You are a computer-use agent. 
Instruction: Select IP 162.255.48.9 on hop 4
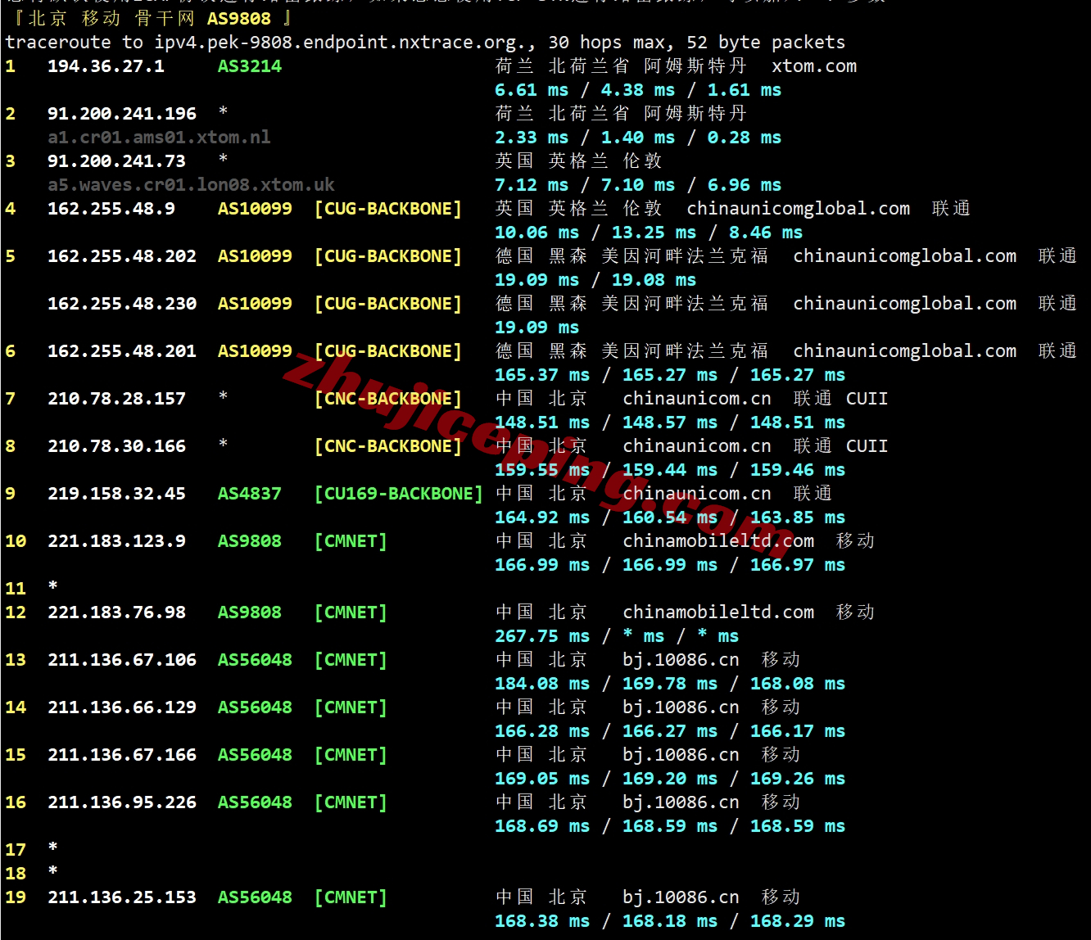(111, 209)
